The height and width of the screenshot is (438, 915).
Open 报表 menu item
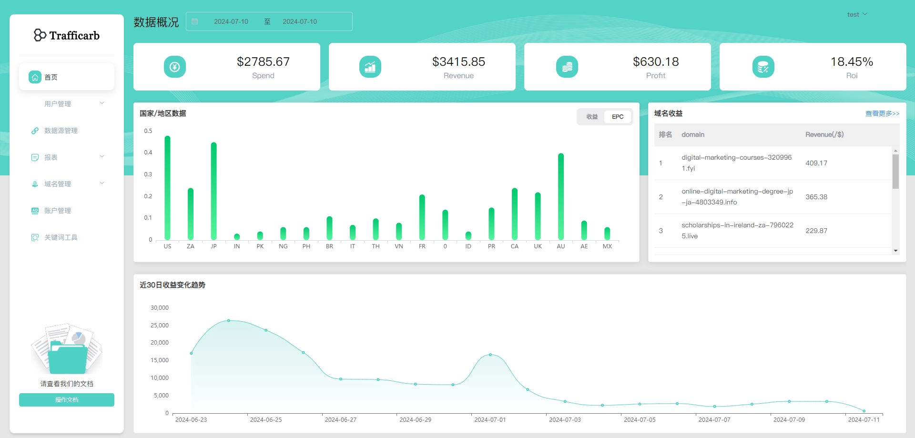67,157
